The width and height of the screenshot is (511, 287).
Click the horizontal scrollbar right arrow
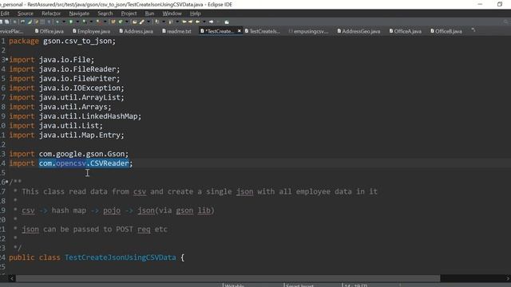pos(508,278)
